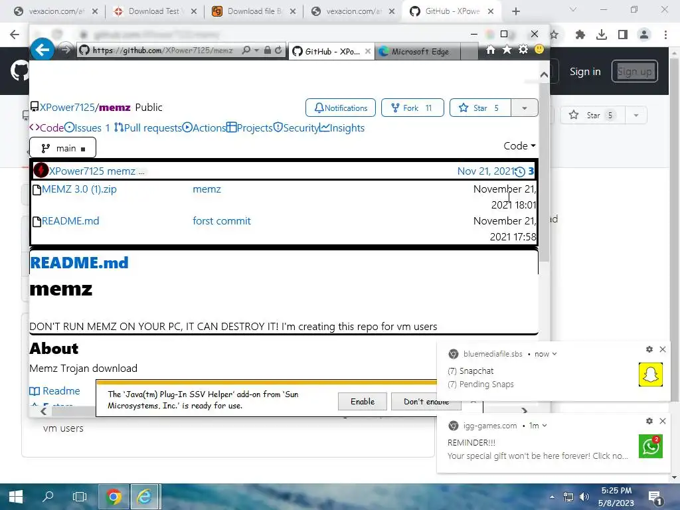Expand the Star dropdown arrow in IE window

525,108
